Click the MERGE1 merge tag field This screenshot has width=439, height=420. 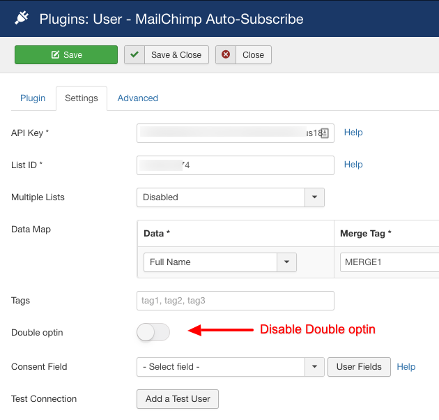pyautogui.click(x=390, y=262)
